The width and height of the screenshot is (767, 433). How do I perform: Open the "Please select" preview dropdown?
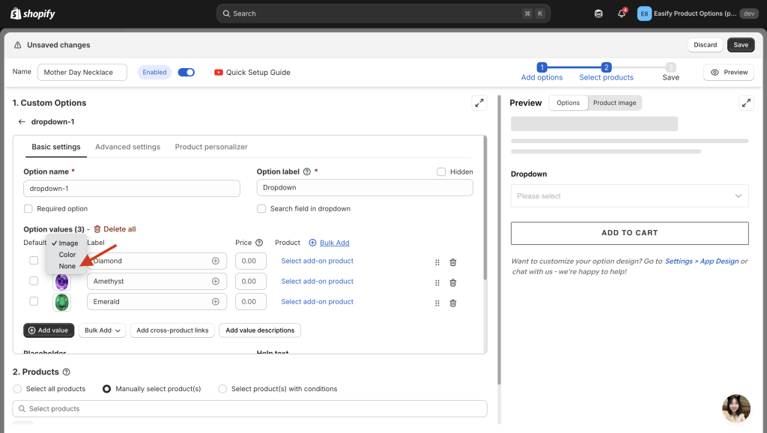coord(629,196)
